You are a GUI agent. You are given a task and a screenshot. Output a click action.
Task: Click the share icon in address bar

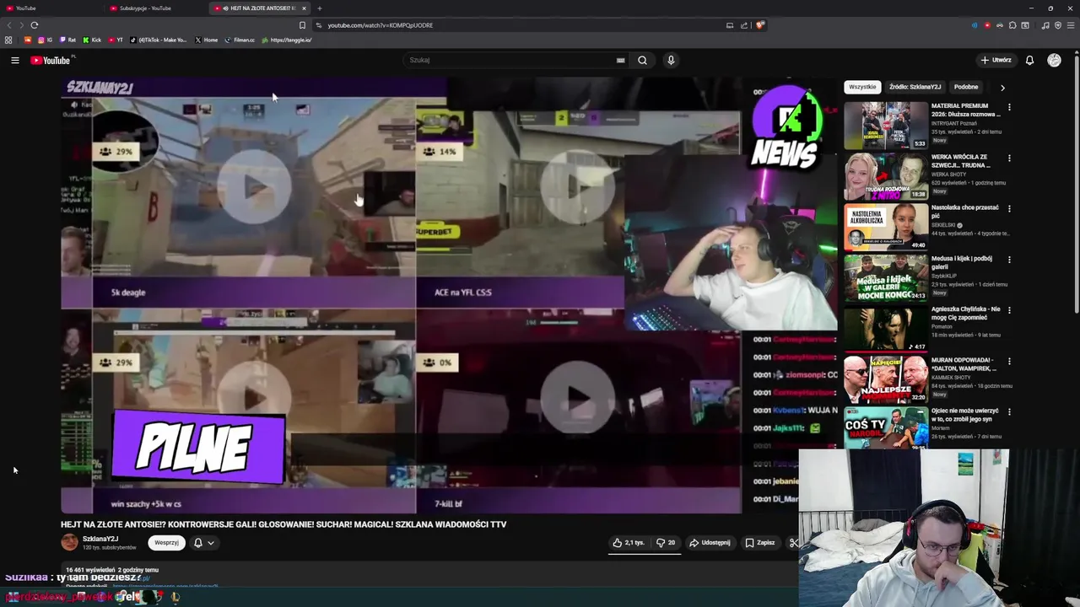tap(744, 25)
